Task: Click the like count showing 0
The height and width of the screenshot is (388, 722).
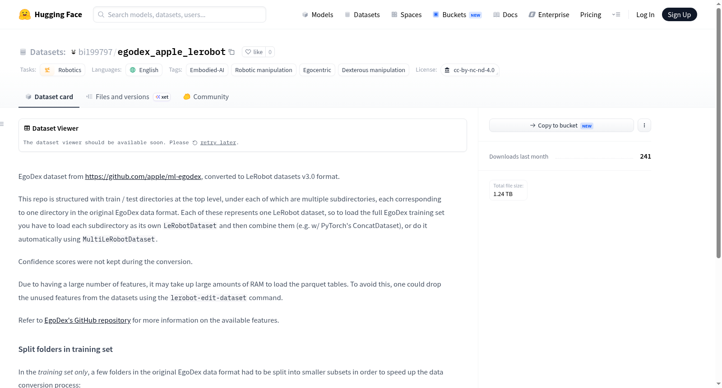Action: coord(270,52)
